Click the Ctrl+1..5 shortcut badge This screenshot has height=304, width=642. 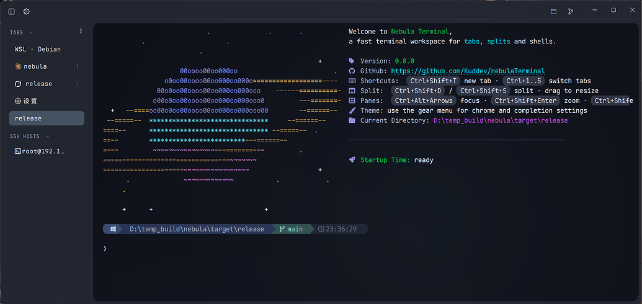[x=524, y=81]
